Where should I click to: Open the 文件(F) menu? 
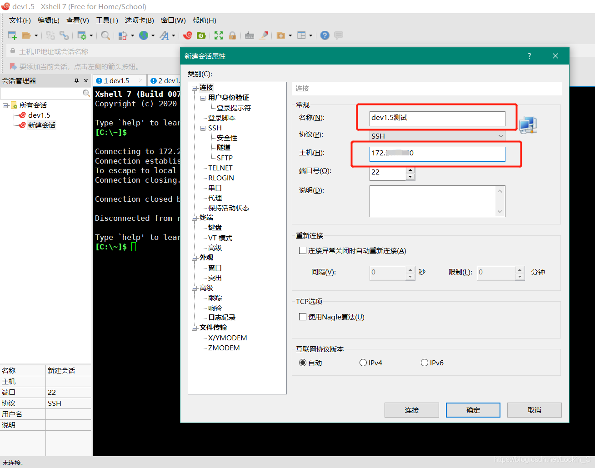click(20, 20)
